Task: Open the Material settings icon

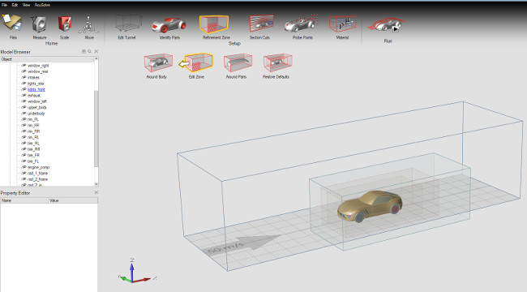Action: pyautogui.click(x=342, y=24)
